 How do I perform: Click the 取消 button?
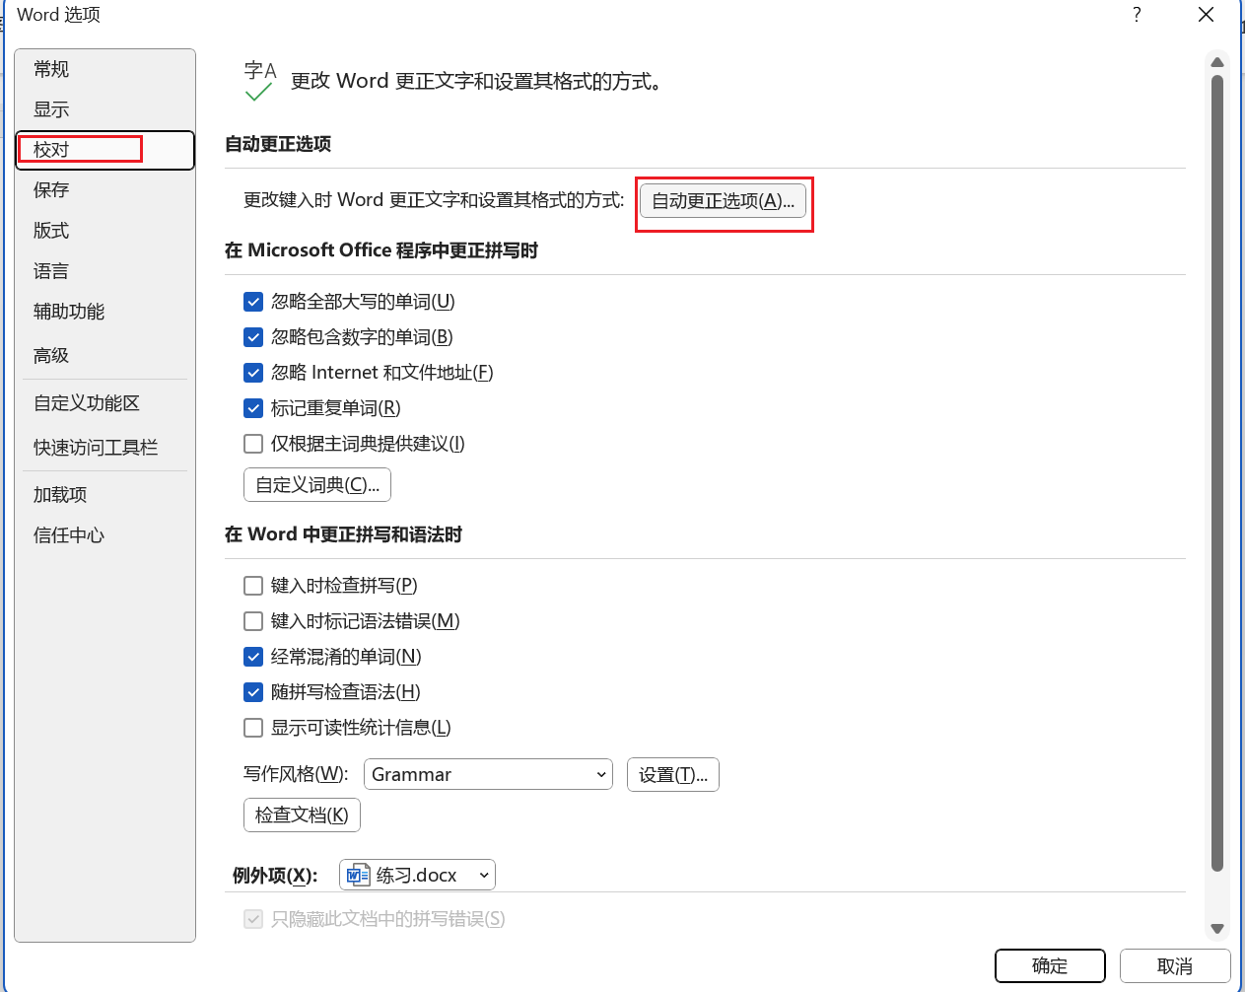pos(1175,965)
